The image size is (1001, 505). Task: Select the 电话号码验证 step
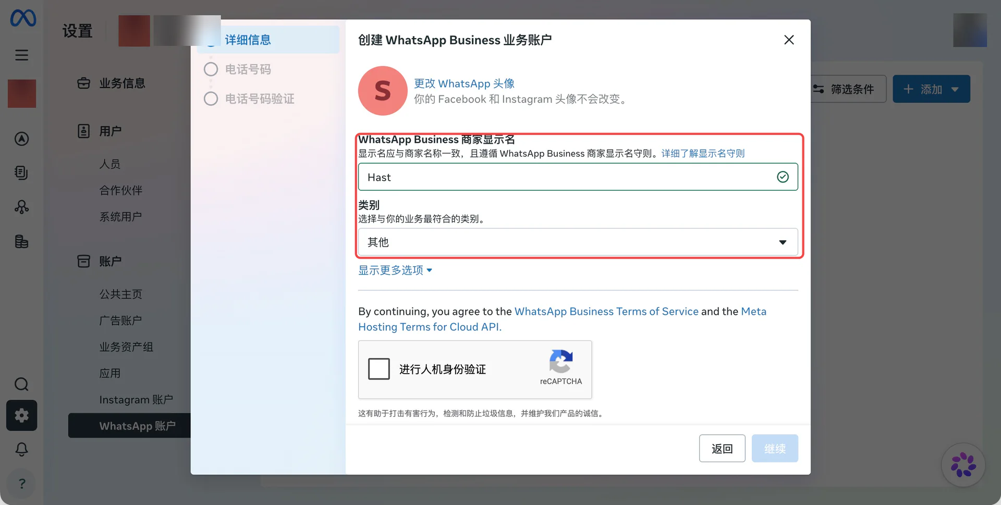pos(260,98)
